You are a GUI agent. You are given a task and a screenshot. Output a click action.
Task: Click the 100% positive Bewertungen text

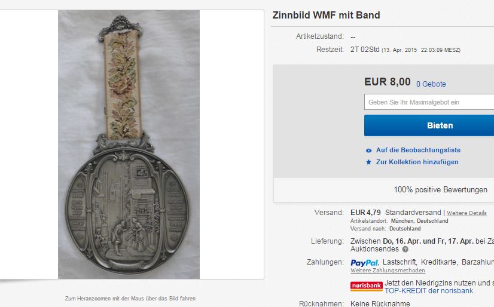pyautogui.click(x=440, y=190)
